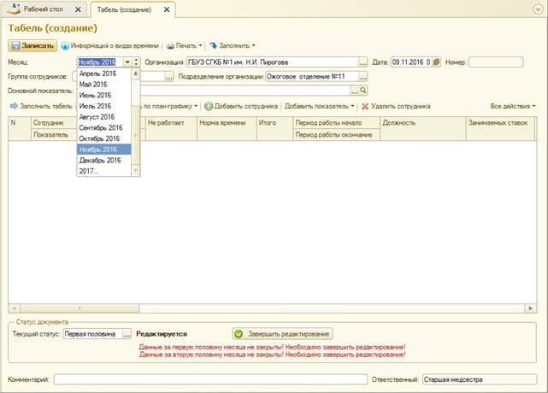This screenshot has height=393, width=548.
Task: Open the ellipsis picker for Подразделение организации
Action: (363, 76)
